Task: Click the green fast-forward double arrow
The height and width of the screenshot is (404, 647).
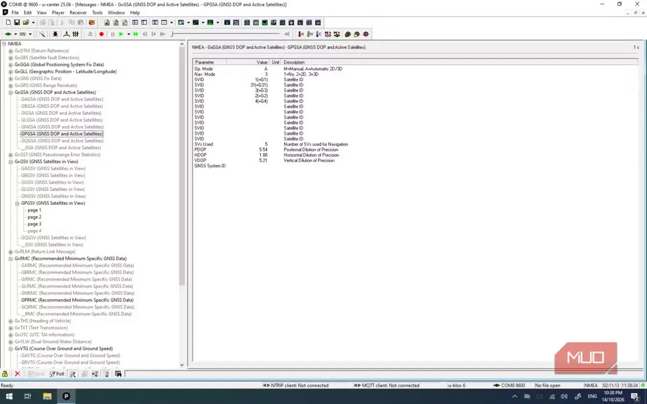Action: tap(136, 34)
